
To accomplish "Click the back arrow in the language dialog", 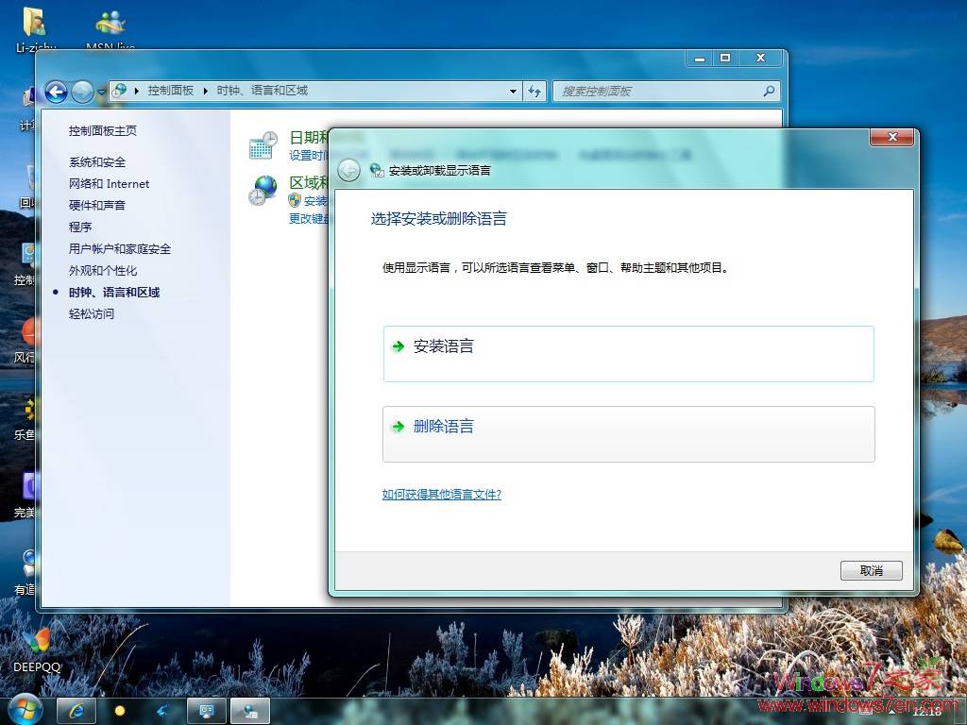I will pos(349,171).
